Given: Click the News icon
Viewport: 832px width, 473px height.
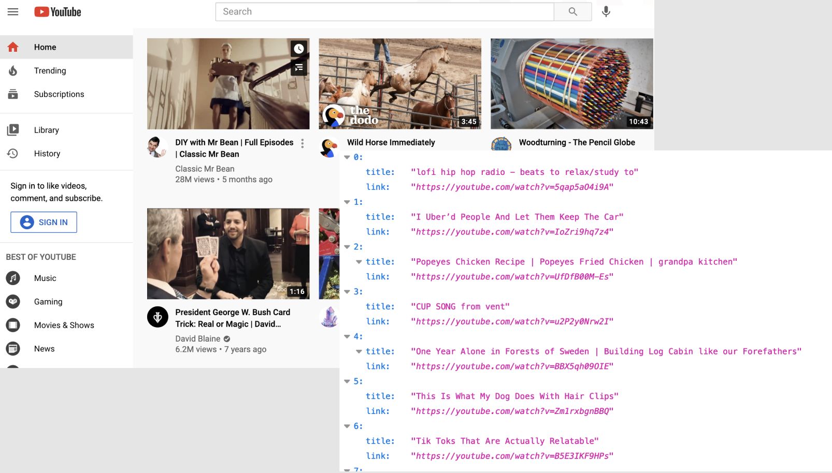Looking at the screenshot, I should coord(13,349).
